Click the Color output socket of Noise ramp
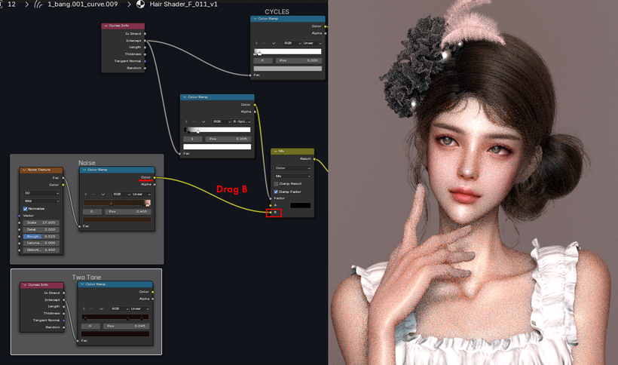 (154, 177)
